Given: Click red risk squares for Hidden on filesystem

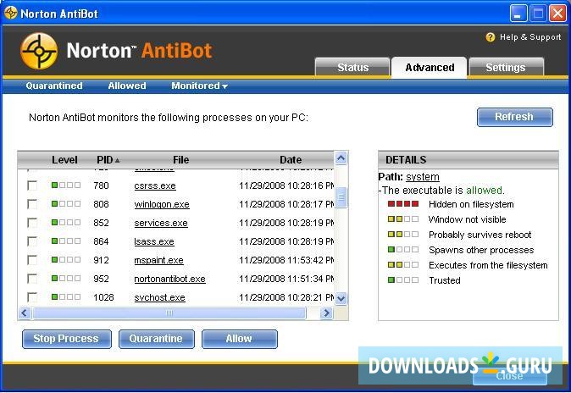Looking at the screenshot, I should click(403, 204).
